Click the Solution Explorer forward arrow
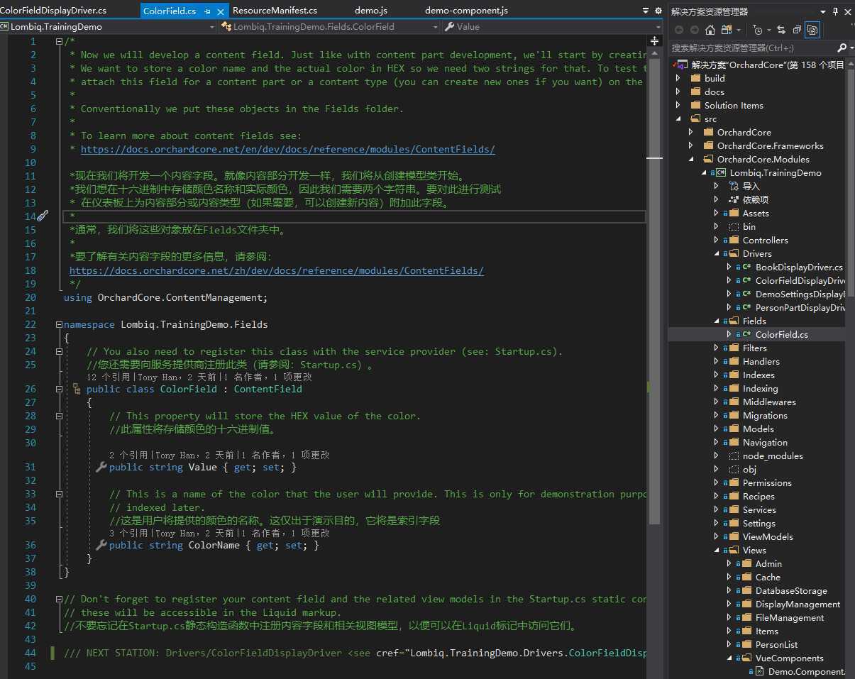Image resolution: width=855 pixels, height=679 pixels. tap(694, 30)
